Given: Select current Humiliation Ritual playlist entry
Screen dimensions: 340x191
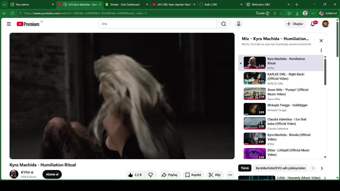Looking at the screenshot, I should [x=281, y=63].
